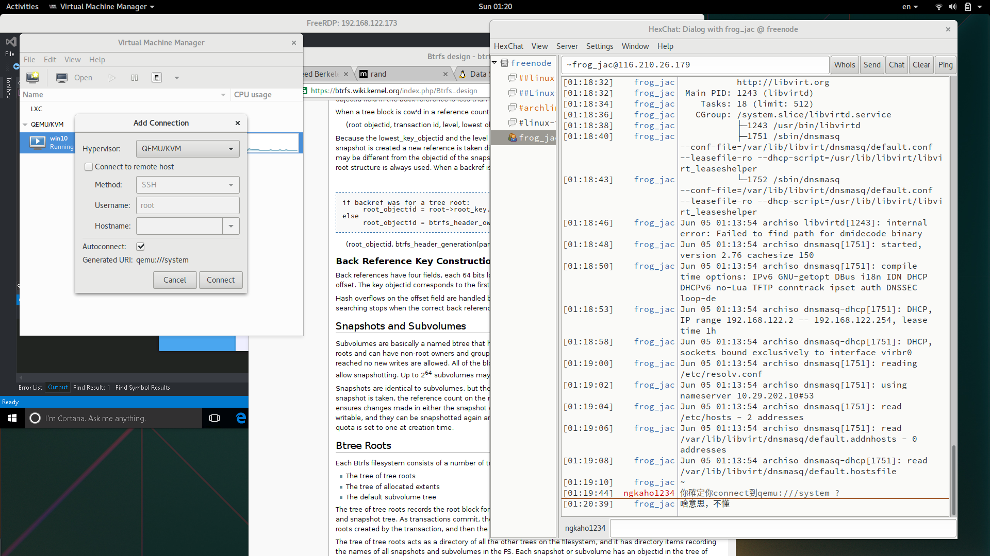Click the Hostname text field
Screen dimensions: 990x556
(179, 226)
